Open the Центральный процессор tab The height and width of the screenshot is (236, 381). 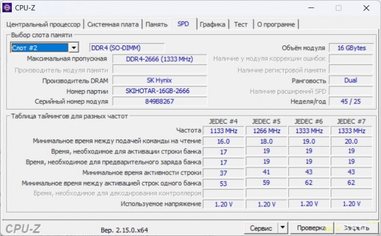[x=43, y=24]
